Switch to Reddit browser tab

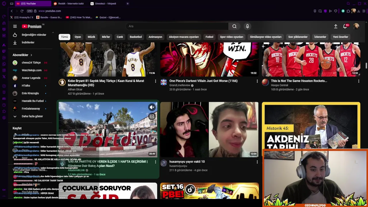point(69,3)
